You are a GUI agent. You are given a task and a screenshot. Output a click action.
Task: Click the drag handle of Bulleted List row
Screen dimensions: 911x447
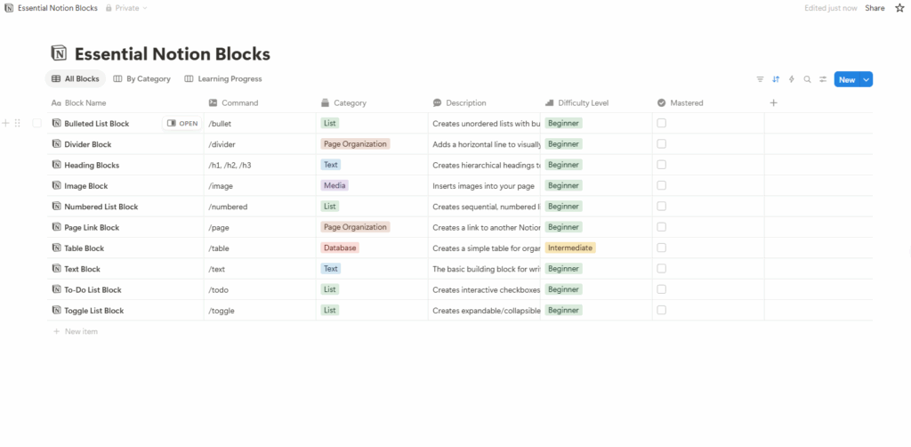click(18, 123)
